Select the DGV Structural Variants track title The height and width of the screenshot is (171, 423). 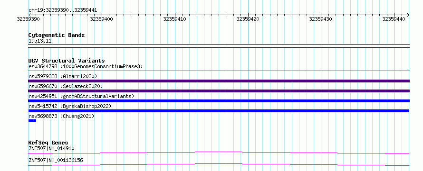[67, 61]
